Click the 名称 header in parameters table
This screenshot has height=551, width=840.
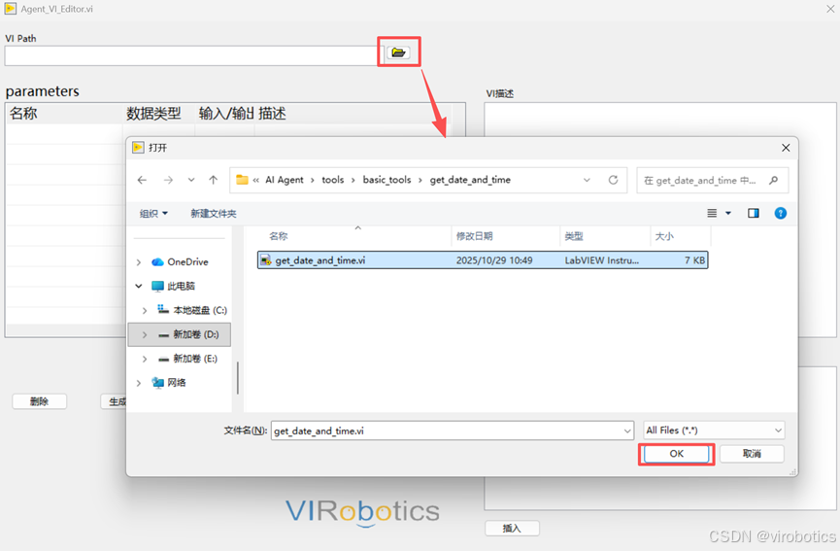tap(23, 114)
